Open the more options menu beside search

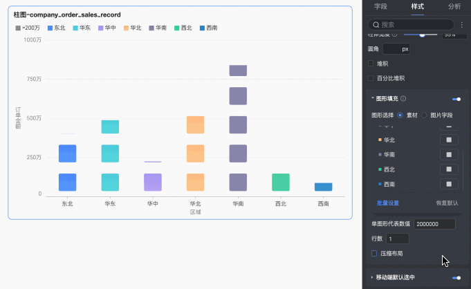[462, 25]
